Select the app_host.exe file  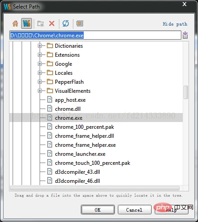(x=70, y=100)
